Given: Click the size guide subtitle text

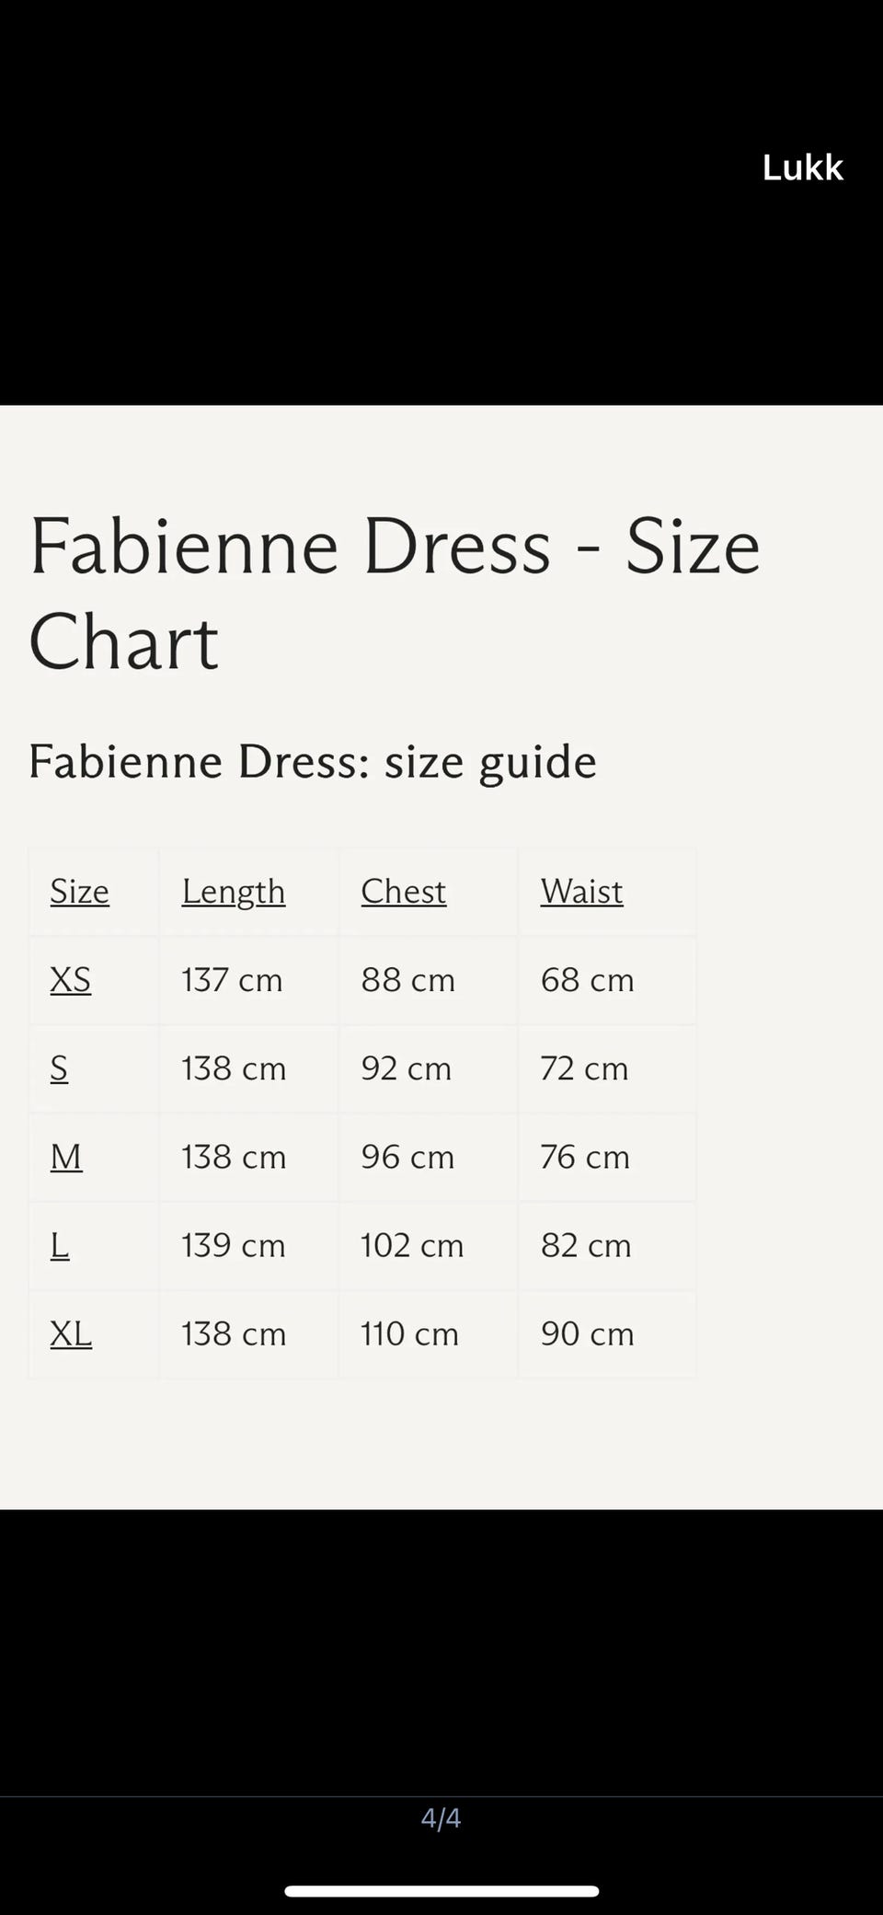Looking at the screenshot, I should tap(313, 762).
